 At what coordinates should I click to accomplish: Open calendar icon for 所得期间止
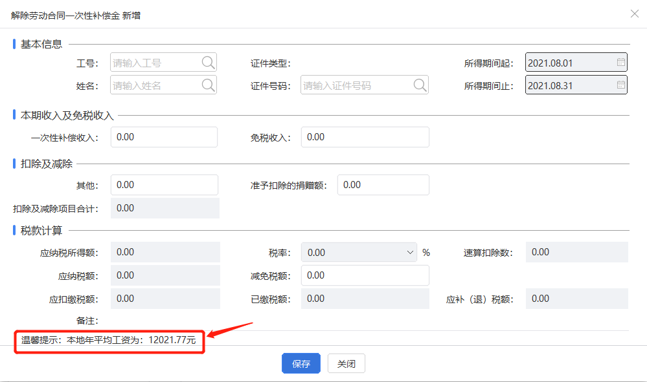620,85
